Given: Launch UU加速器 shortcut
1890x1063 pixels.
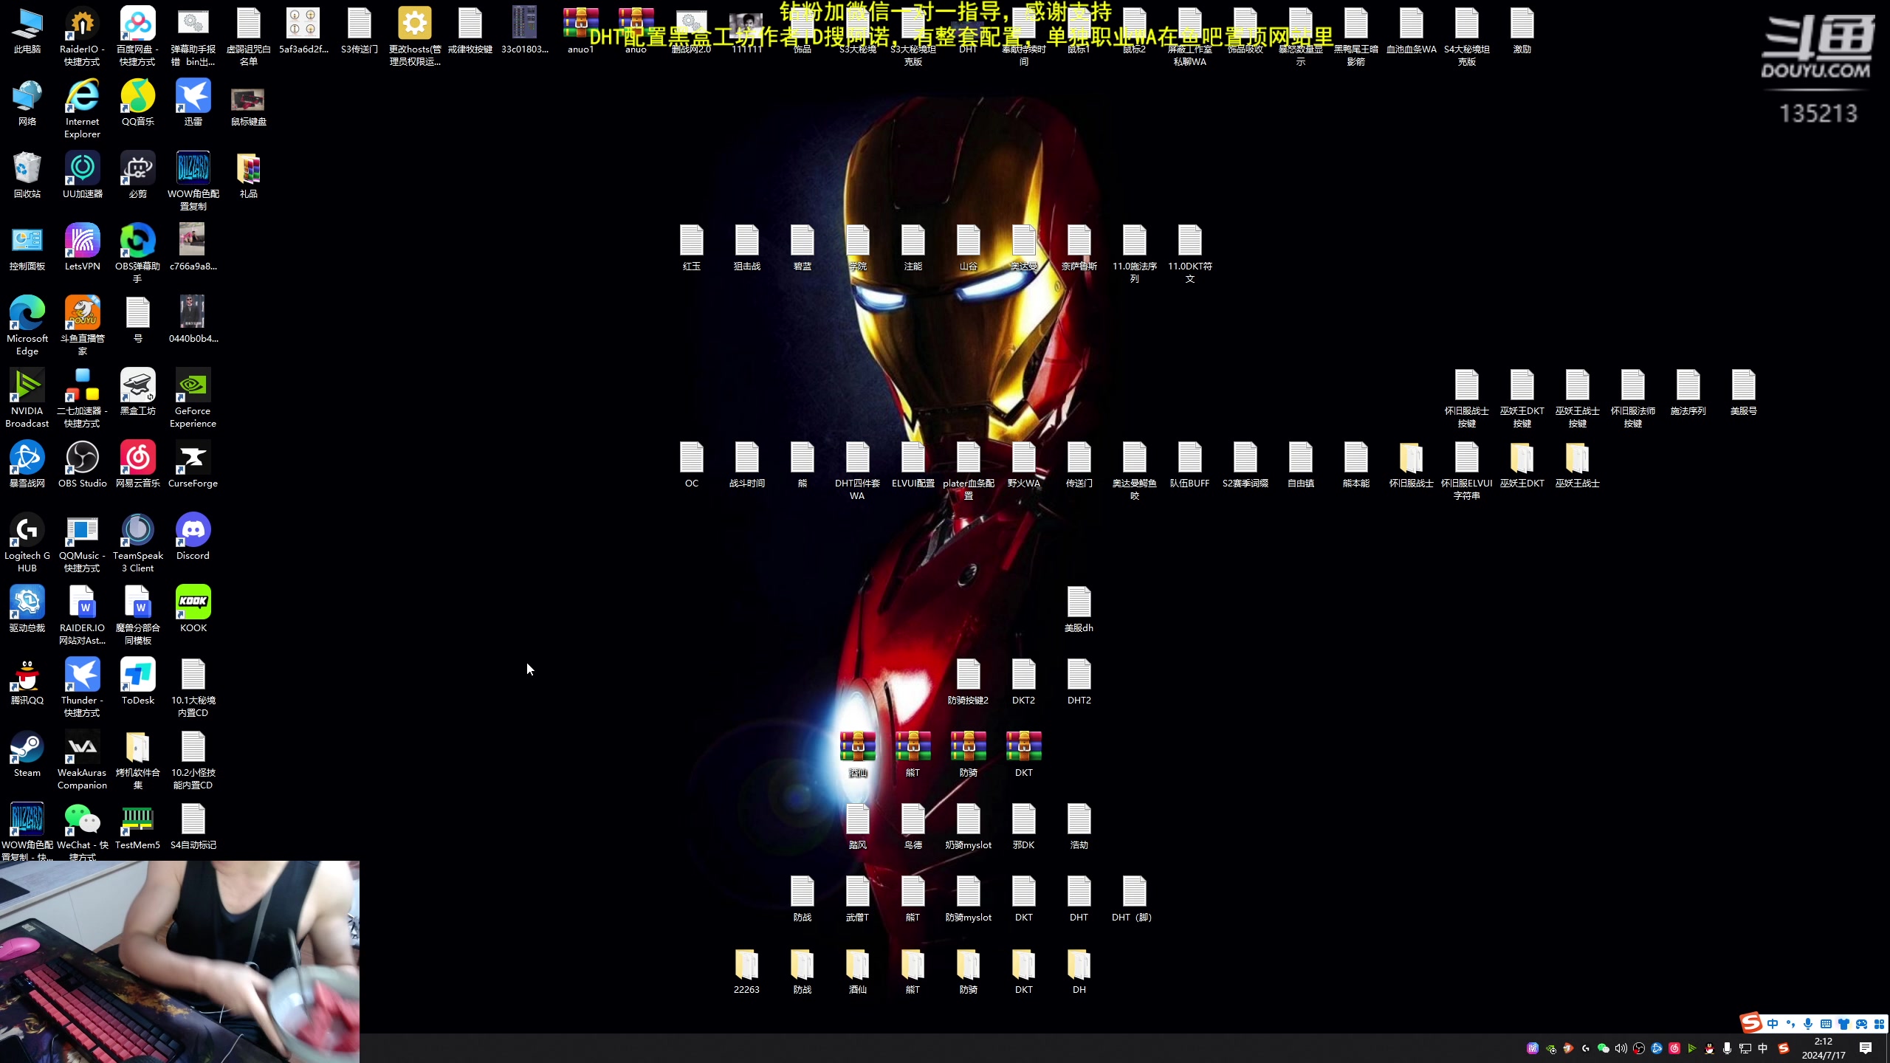Looking at the screenshot, I should coord(82,176).
